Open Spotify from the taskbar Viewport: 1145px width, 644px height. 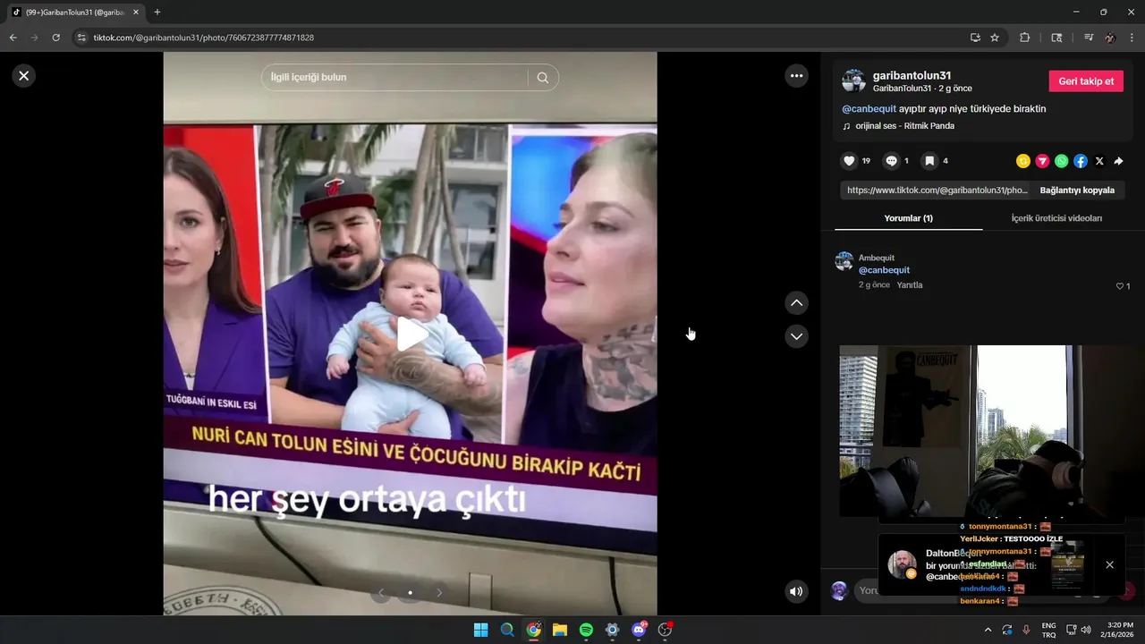click(x=586, y=630)
